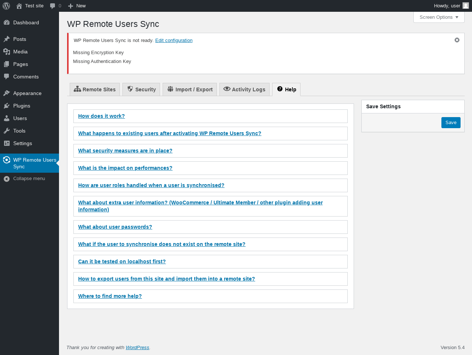Viewport: 472px width, 355px height.
Task: Click the Plugins plug icon in sidebar
Action: click(7, 106)
